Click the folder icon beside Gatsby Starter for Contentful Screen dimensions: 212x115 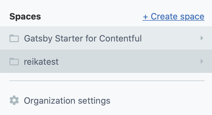[x=14, y=38]
